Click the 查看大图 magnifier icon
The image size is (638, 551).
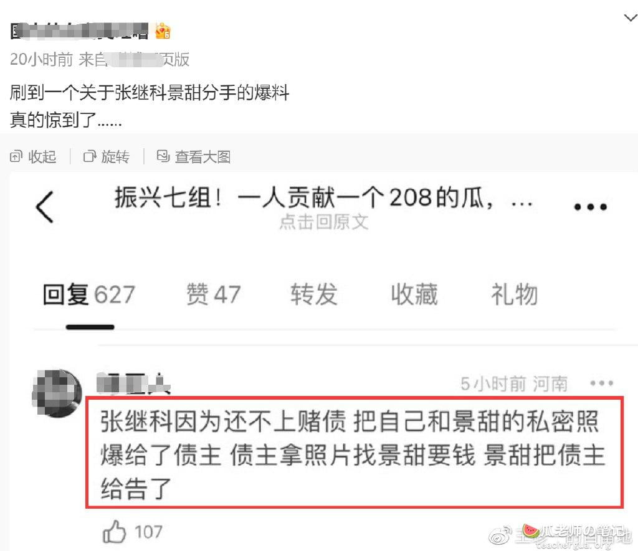tap(163, 156)
